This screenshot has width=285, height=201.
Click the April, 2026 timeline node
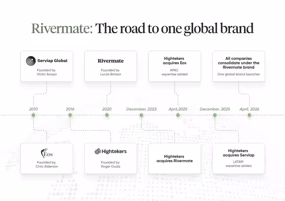coord(249,115)
